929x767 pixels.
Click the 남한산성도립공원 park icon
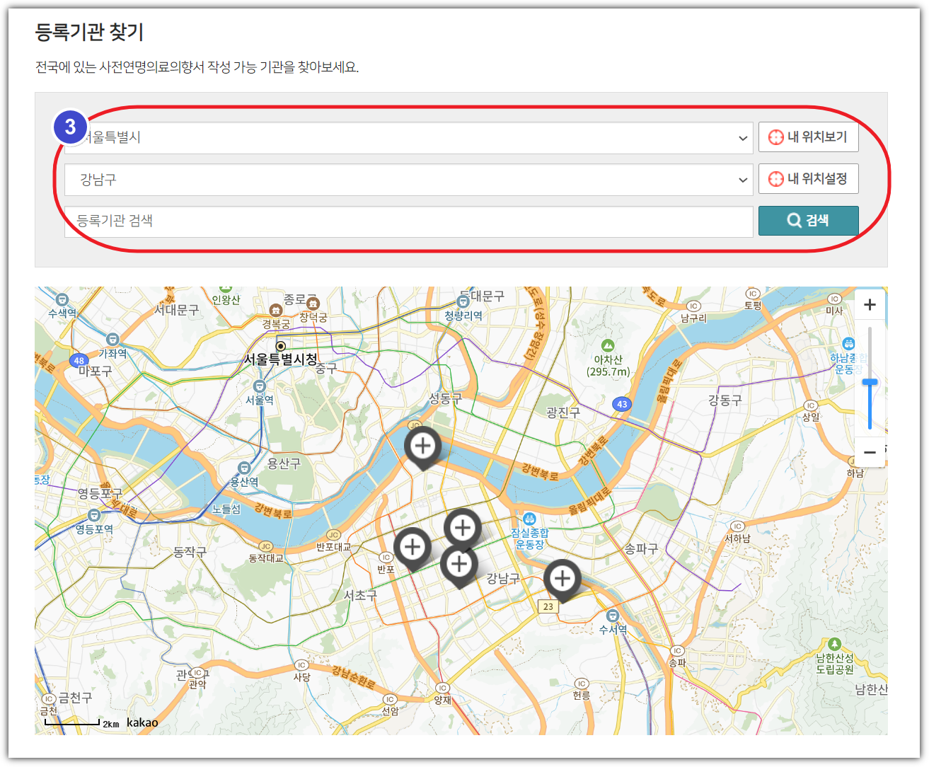click(x=835, y=644)
